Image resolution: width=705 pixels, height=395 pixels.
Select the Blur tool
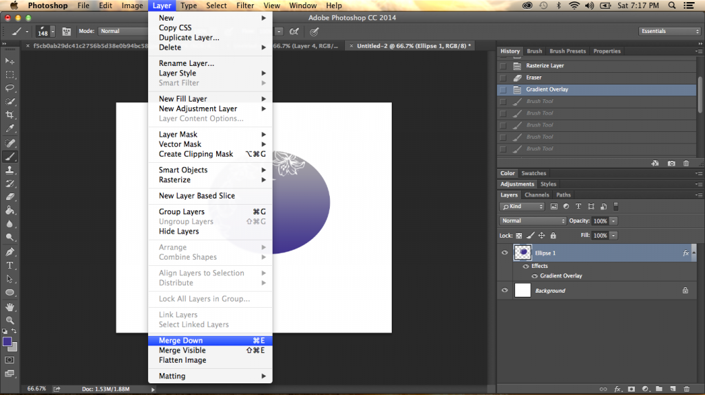(x=10, y=224)
